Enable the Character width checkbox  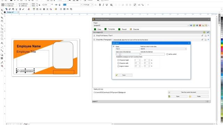[x=118, y=63]
